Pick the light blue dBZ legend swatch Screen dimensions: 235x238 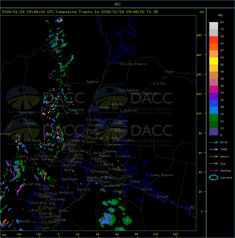(214, 111)
